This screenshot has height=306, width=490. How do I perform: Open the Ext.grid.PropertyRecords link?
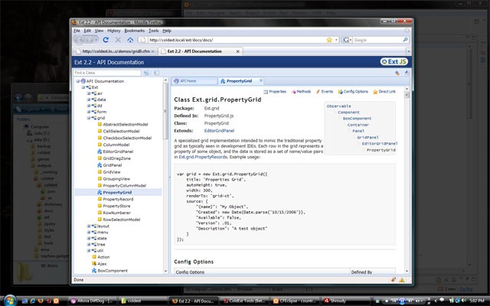click(203, 157)
